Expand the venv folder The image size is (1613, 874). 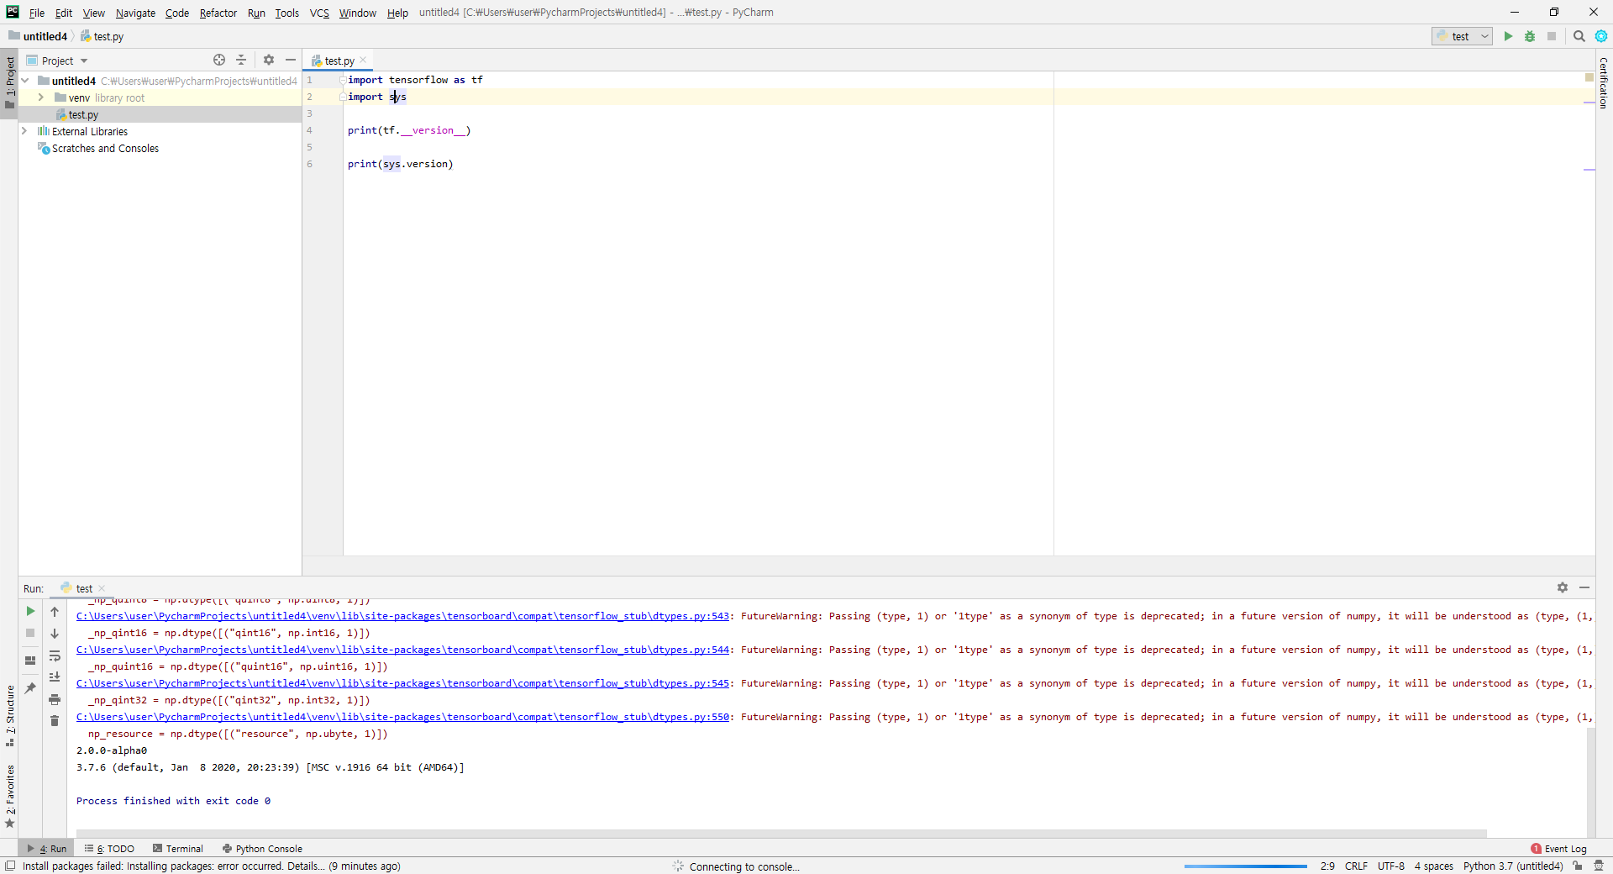pos(40,97)
